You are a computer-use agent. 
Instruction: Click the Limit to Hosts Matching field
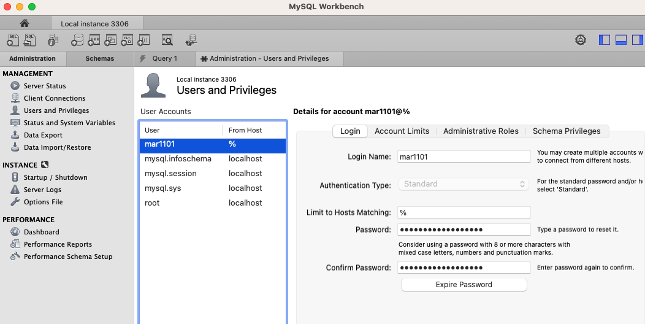click(464, 212)
